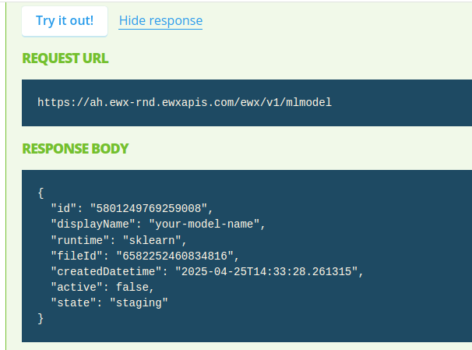Click the "Try it out!" button
472x350 pixels.
(x=64, y=21)
